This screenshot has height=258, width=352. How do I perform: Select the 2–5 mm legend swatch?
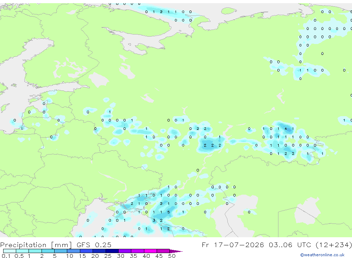point(48,251)
